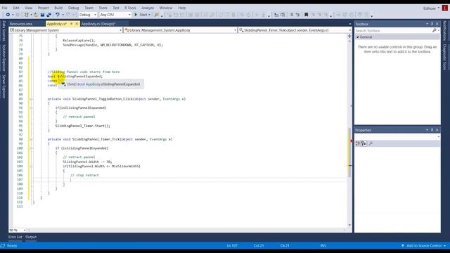The height and width of the screenshot is (253, 450).
Task: Toggle the bookmark icon in toolbar
Action: 307,15
